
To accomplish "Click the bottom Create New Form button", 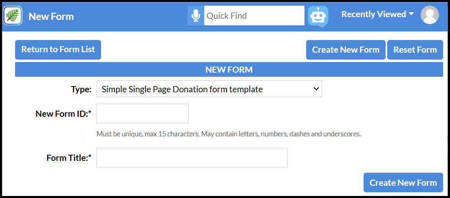I will click(403, 182).
